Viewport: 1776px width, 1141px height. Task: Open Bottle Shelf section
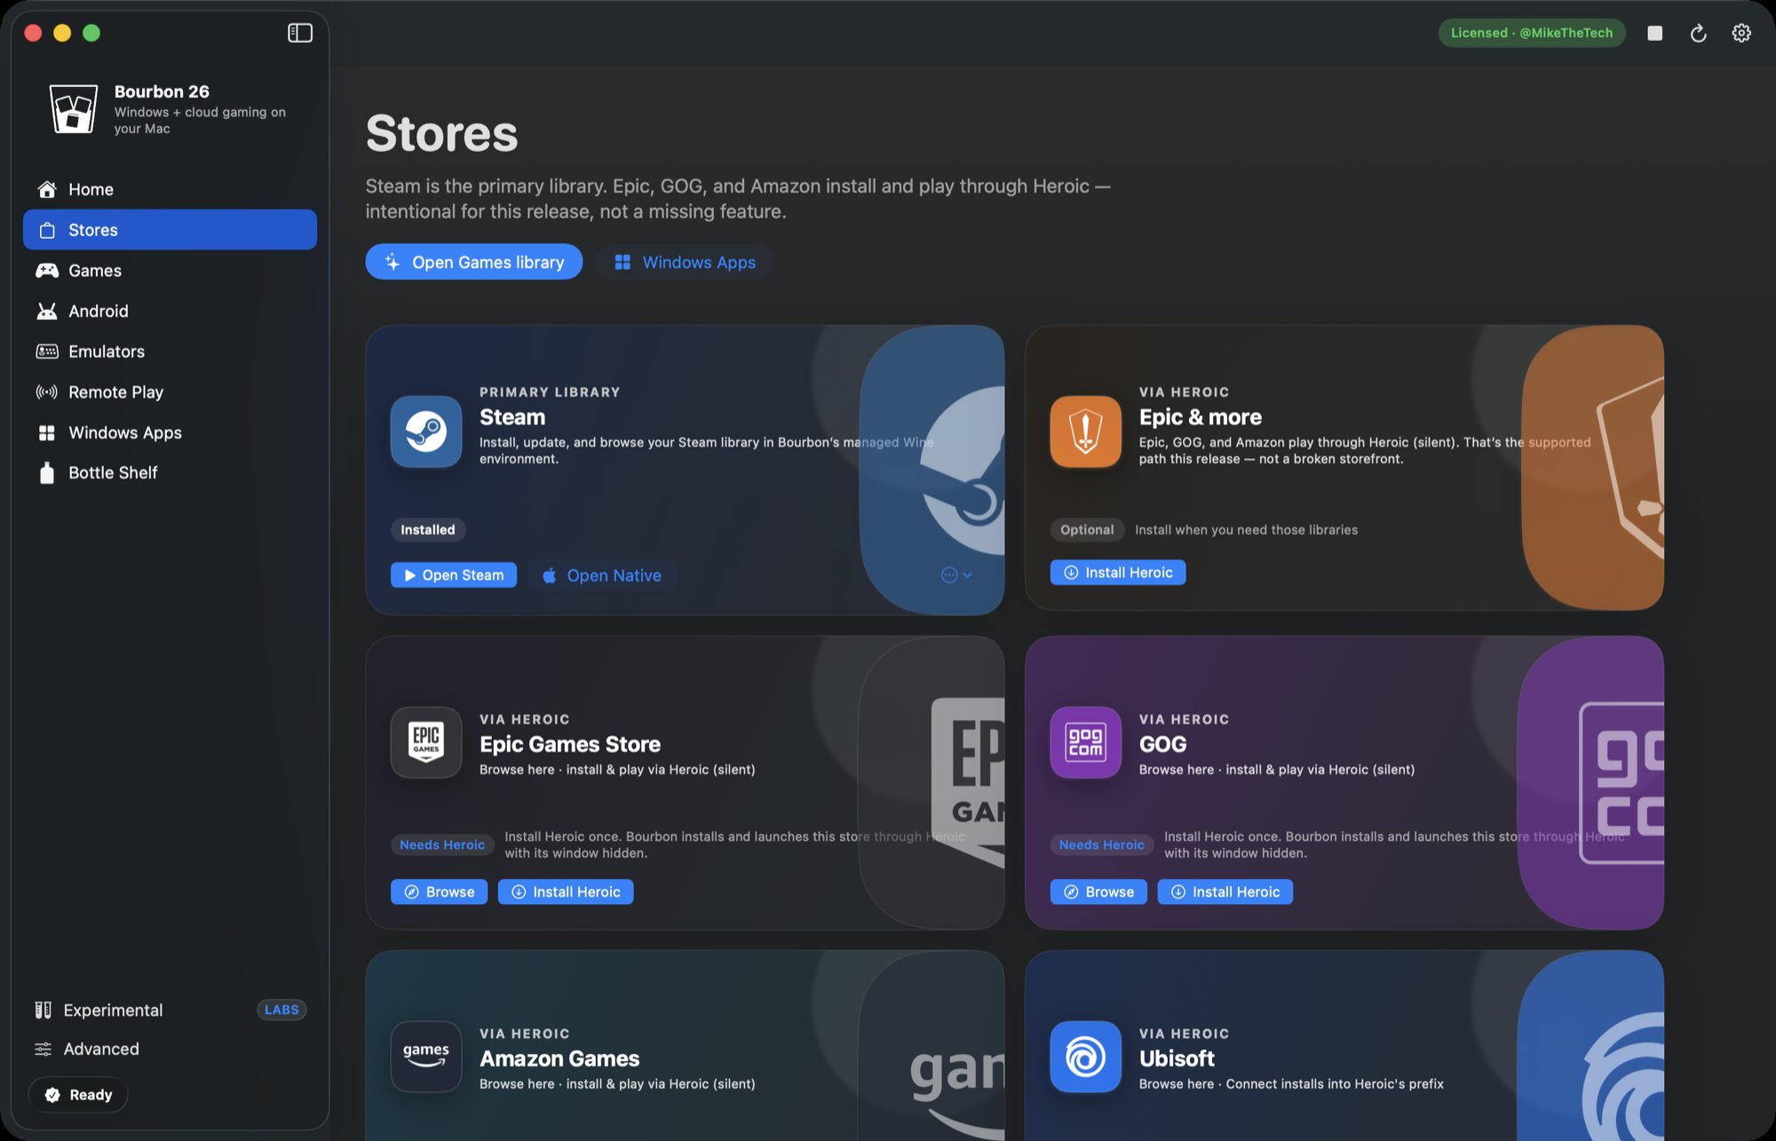click(170, 472)
